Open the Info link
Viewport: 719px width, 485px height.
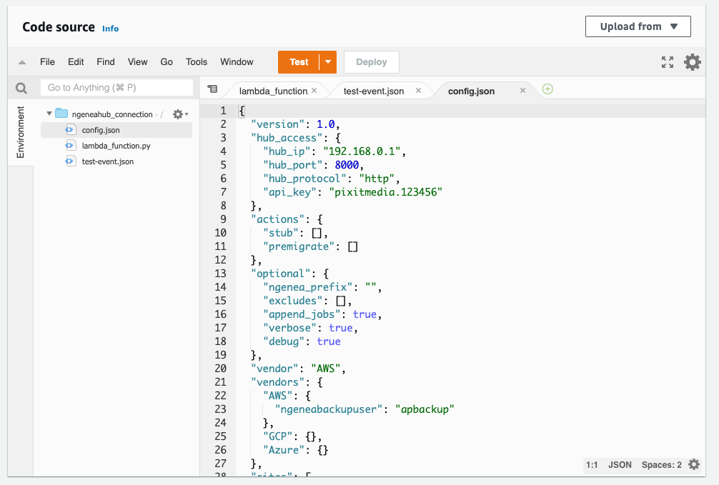[110, 29]
